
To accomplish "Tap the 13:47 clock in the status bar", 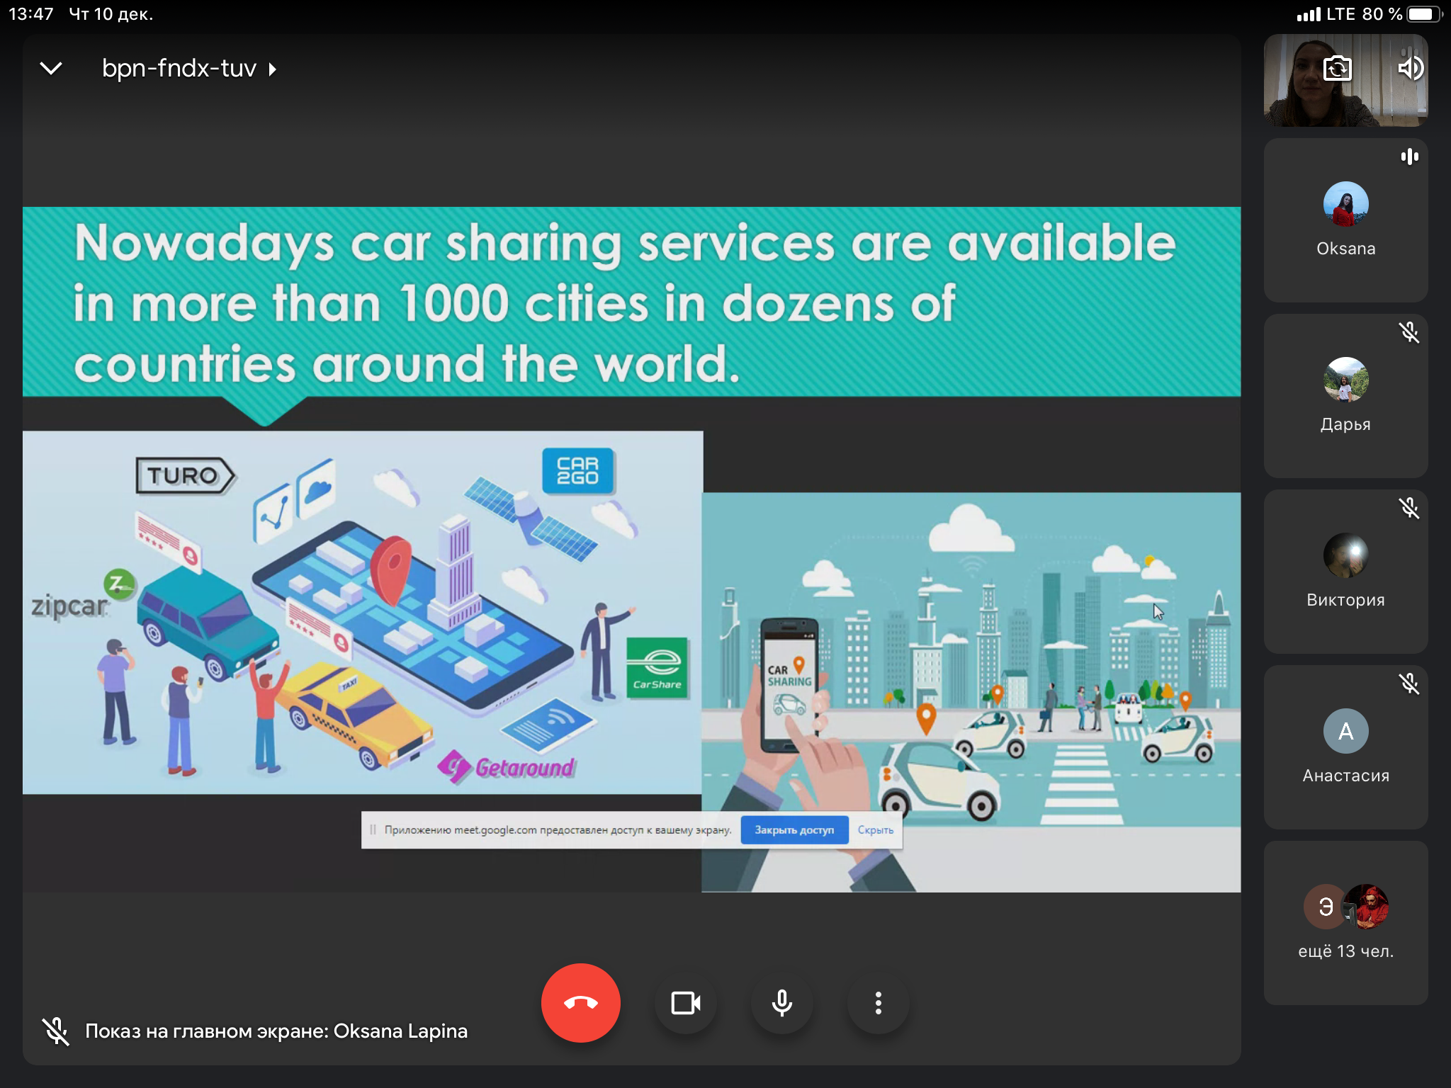I will [x=31, y=14].
